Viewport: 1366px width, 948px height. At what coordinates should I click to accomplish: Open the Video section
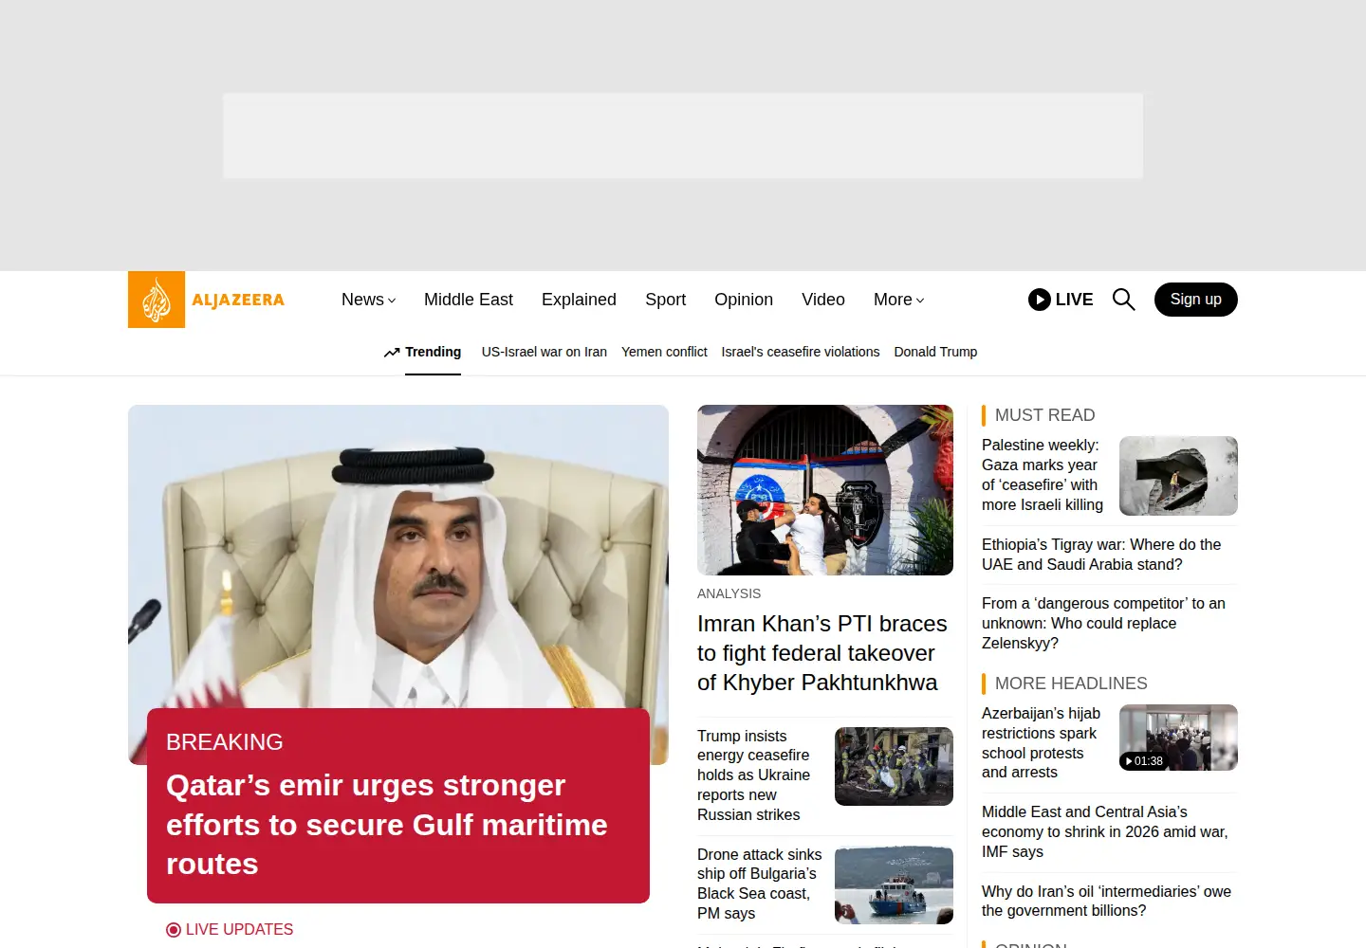click(823, 300)
